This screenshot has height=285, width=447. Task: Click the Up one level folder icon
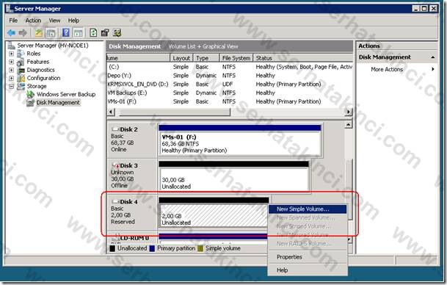click(x=38, y=33)
